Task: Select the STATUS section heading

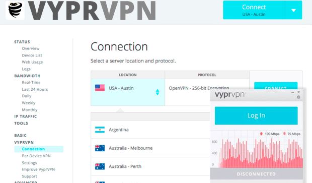Action: point(22,42)
